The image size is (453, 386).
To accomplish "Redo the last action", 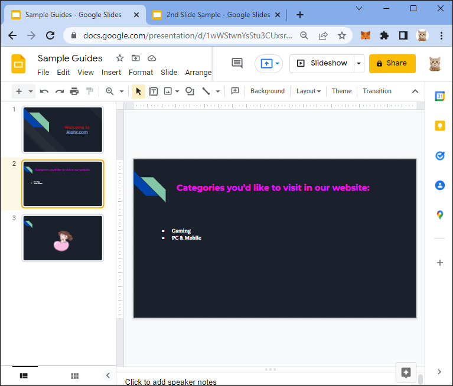I will (x=60, y=91).
